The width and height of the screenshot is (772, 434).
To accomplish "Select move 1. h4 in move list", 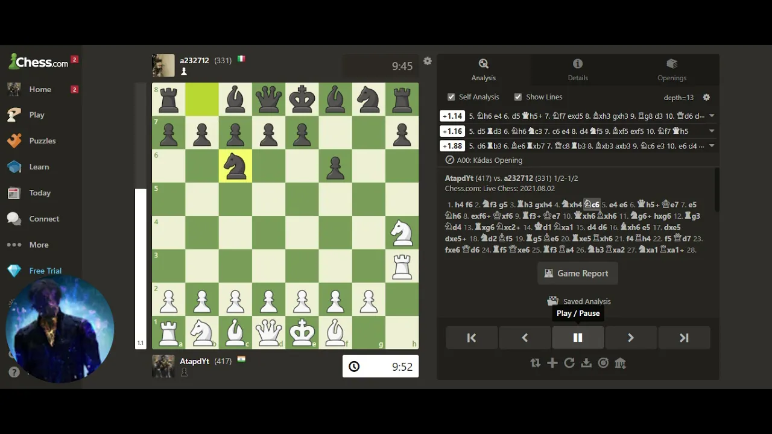I will (460, 205).
